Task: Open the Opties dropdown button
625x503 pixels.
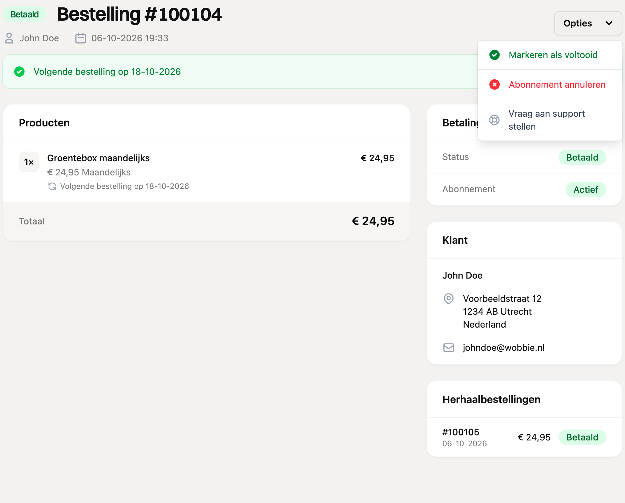Action: coord(588,23)
